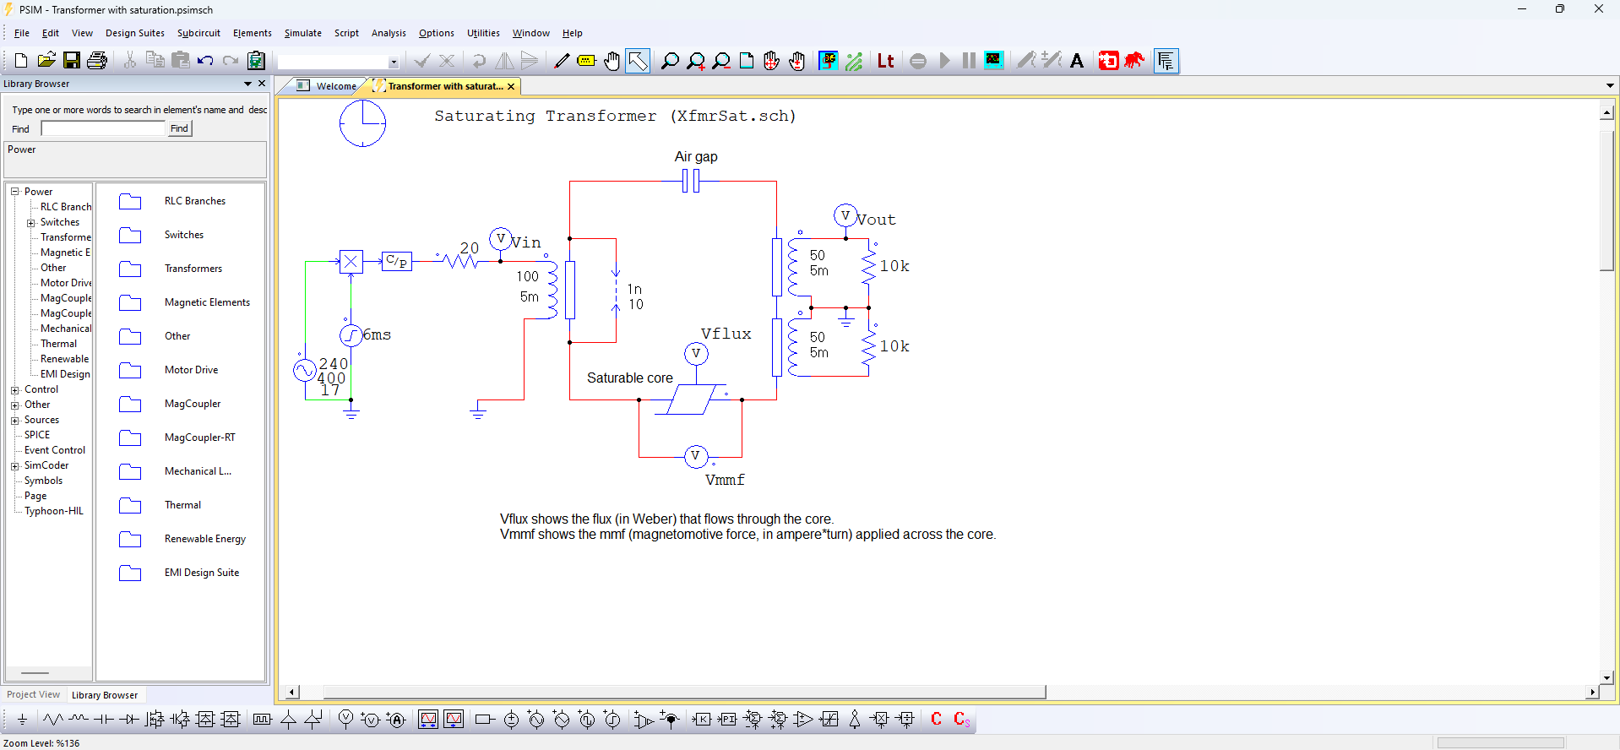1620x750 pixels.
Task: Click the horizontal scrollbar of the schematic
Action: (x=684, y=693)
